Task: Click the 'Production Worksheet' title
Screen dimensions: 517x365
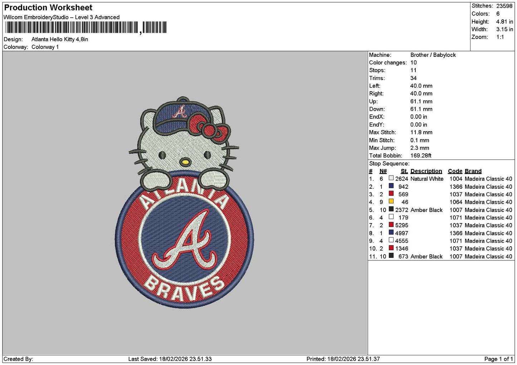Action: point(48,8)
